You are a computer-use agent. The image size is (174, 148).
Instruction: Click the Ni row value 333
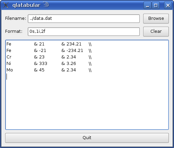(43, 64)
